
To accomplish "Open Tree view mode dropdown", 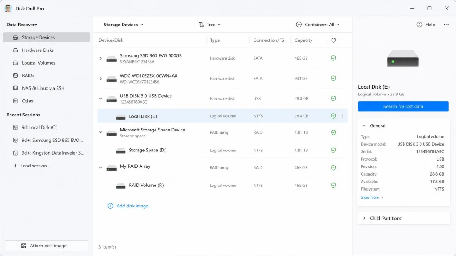I will point(210,25).
